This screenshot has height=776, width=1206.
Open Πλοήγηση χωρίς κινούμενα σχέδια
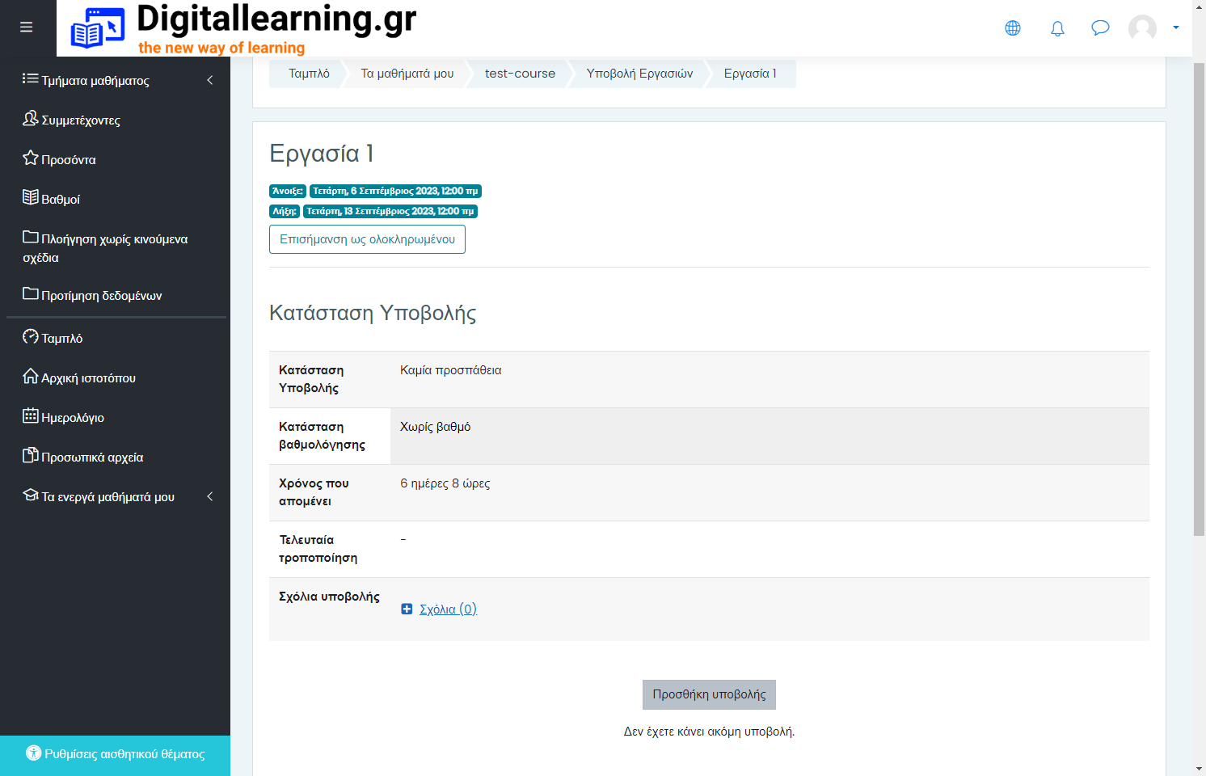click(x=105, y=248)
